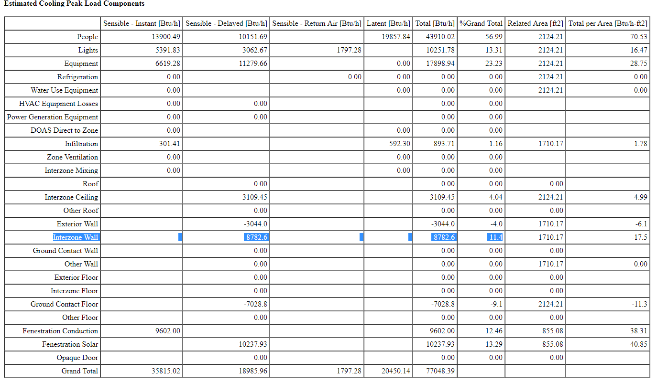The image size is (657, 382).
Task: Select the Total [Btu/h] column header
Action: (435, 23)
